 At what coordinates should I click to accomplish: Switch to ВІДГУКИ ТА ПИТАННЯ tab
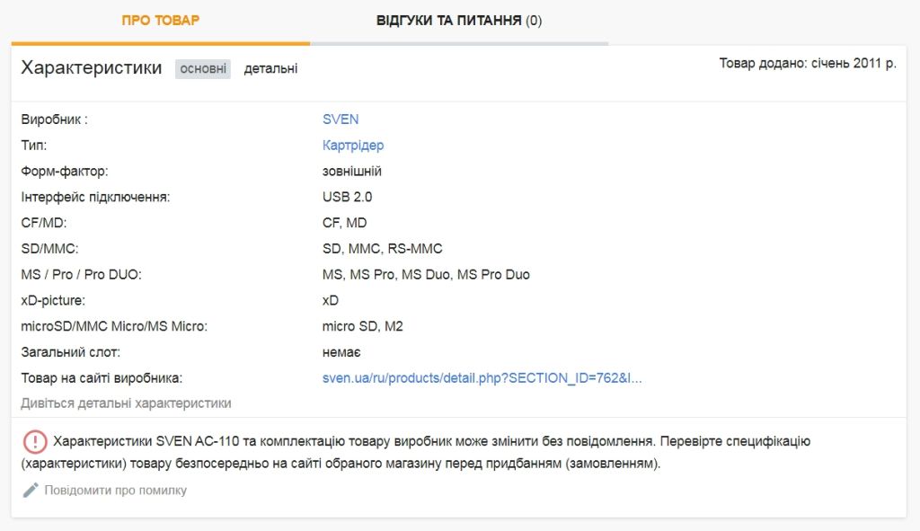459,21
